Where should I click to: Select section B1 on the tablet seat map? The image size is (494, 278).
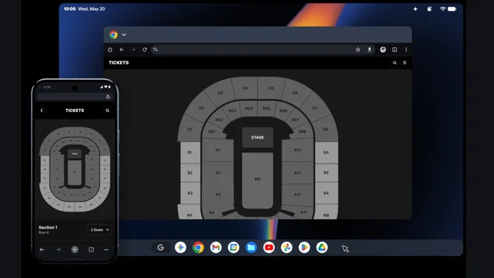(190, 152)
